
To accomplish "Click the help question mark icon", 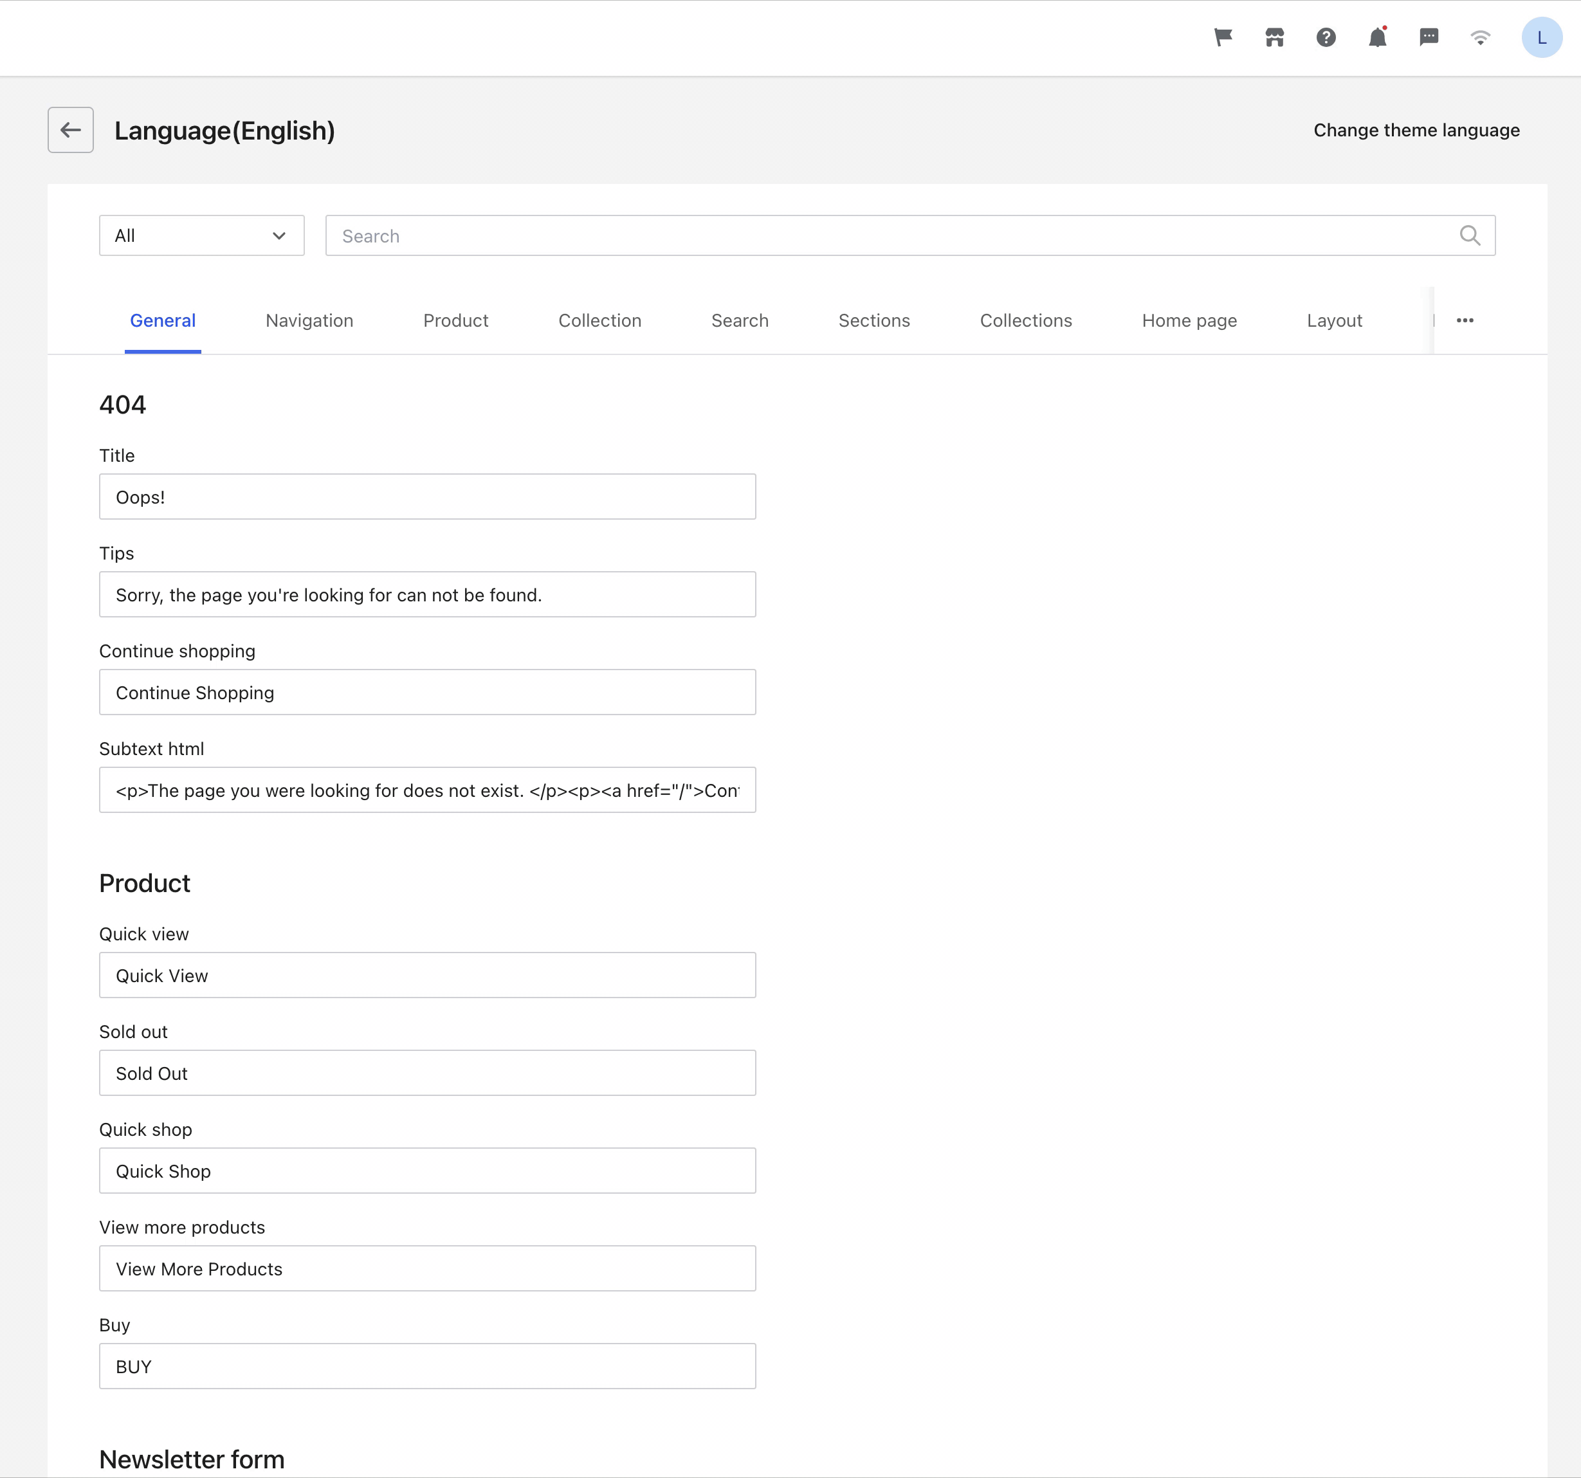I will (1327, 37).
